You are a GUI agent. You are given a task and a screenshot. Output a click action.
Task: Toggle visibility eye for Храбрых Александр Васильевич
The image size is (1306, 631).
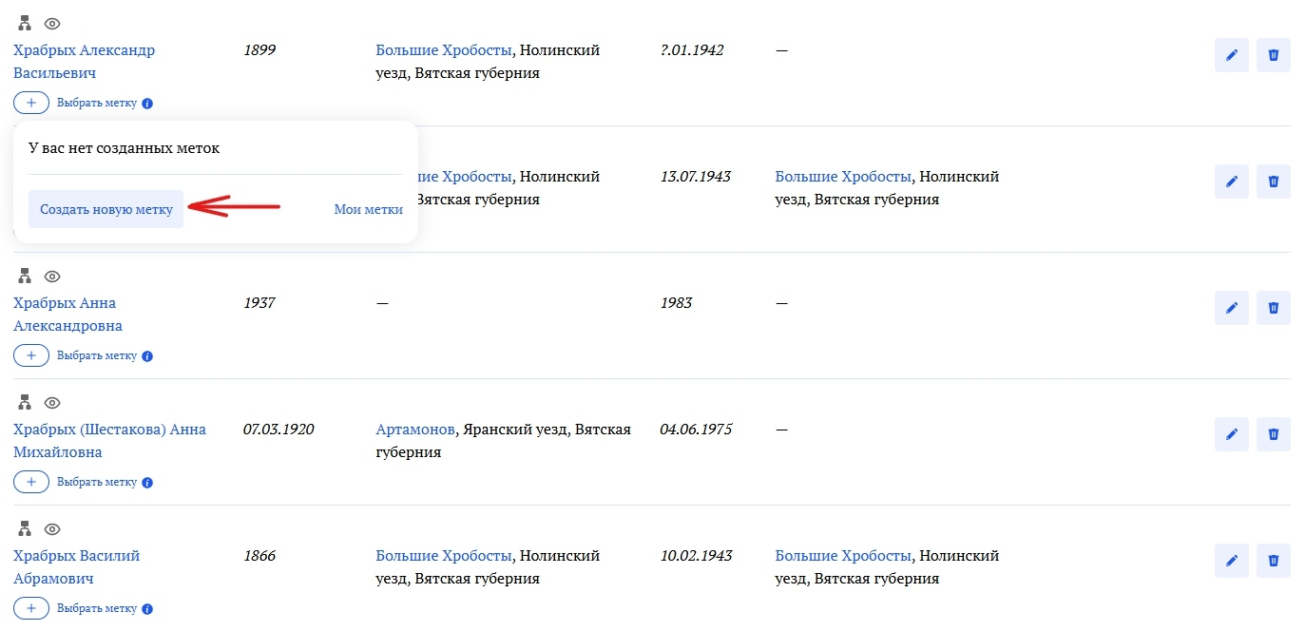pos(52,24)
